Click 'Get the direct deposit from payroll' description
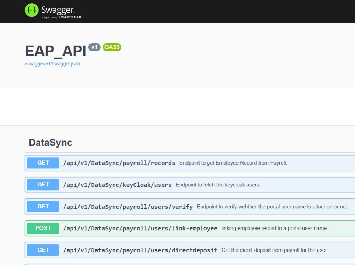Viewport: 355px width, 265px height. point(275,250)
